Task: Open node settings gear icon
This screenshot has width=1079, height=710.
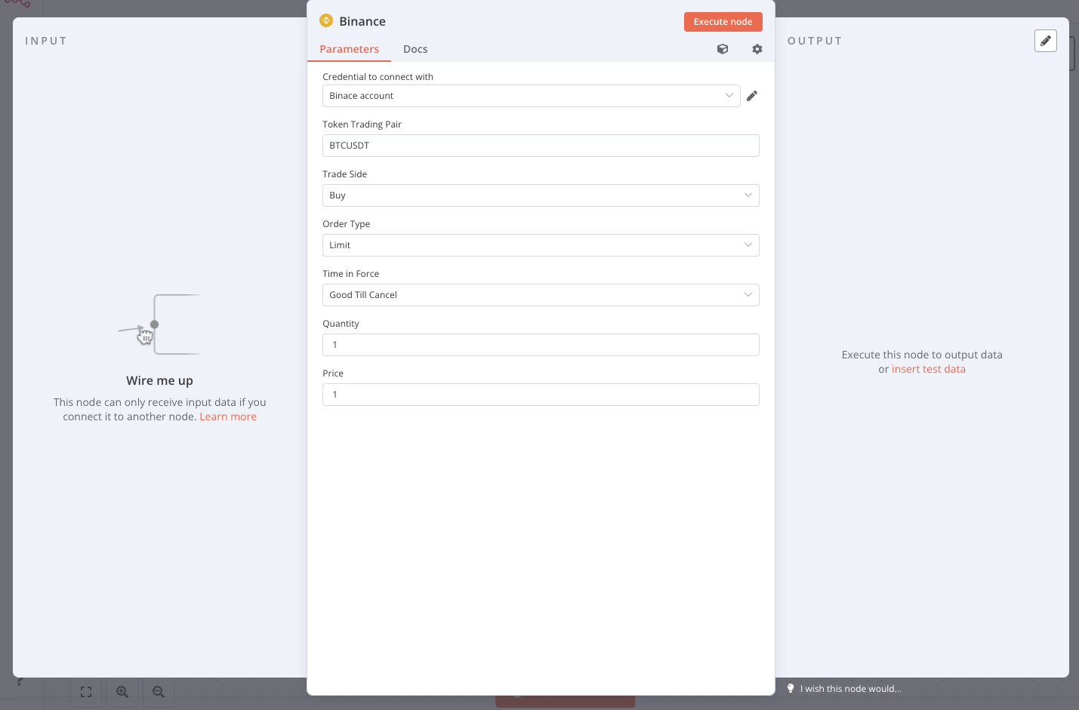Action: click(757, 49)
